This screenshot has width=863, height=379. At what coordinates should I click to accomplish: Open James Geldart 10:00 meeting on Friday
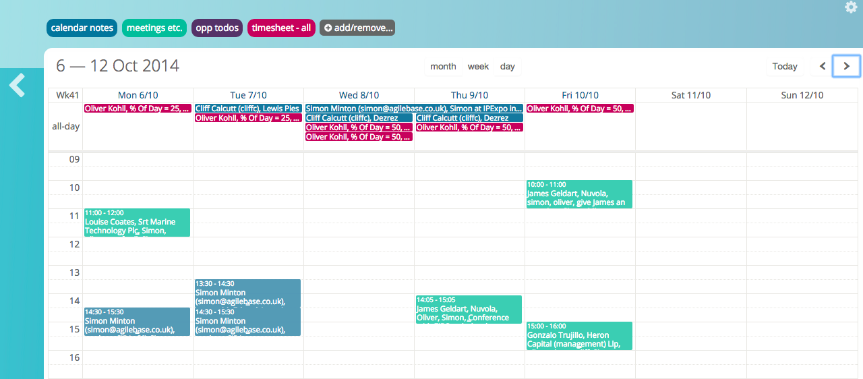click(x=579, y=194)
